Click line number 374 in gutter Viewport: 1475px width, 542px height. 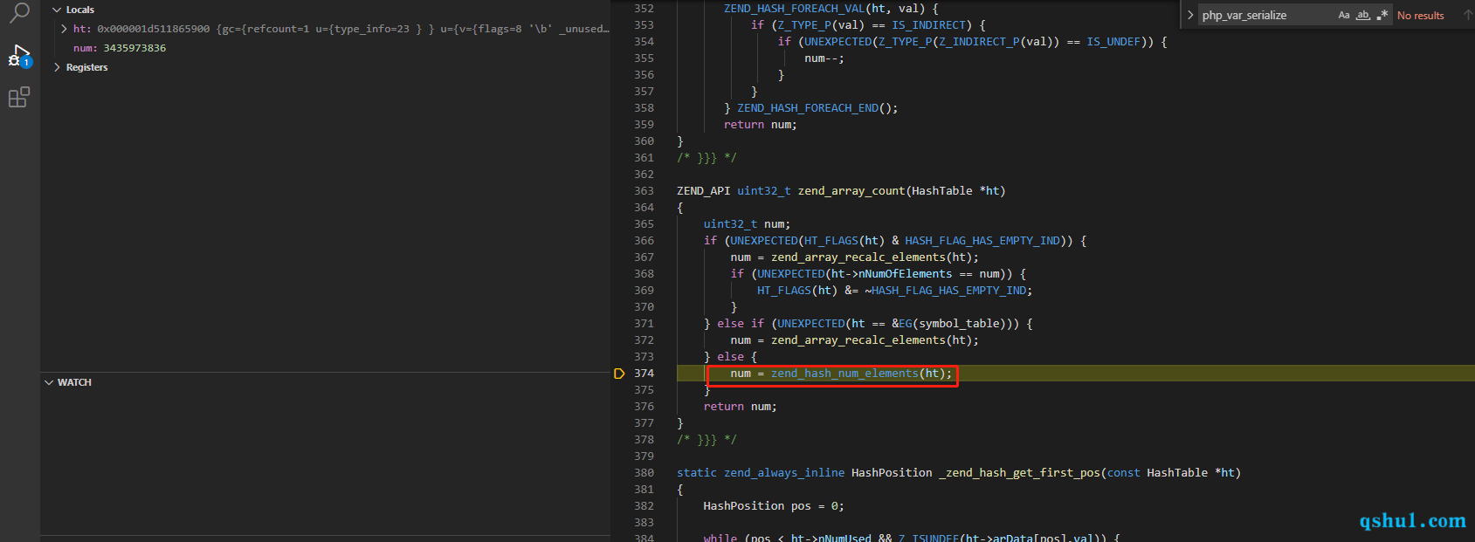tap(644, 374)
